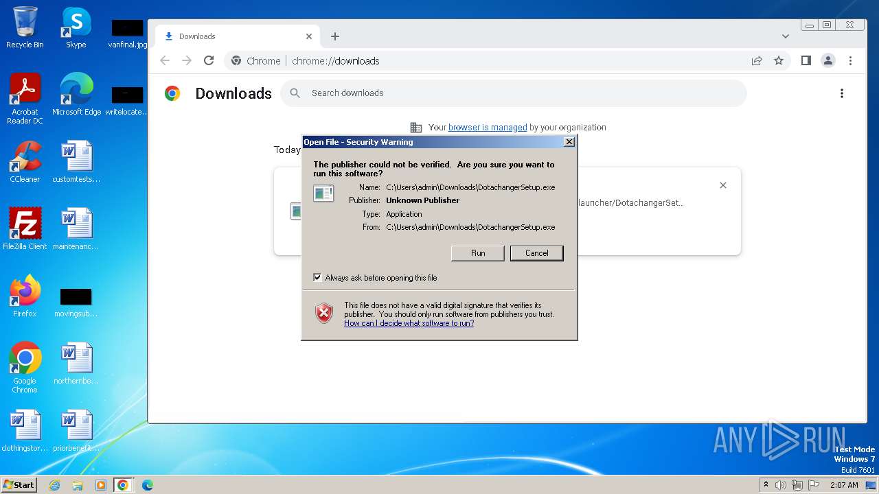Select the maintenanc Word document
Image resolution: width=879 pixels, height=494 pixels.
76,229
